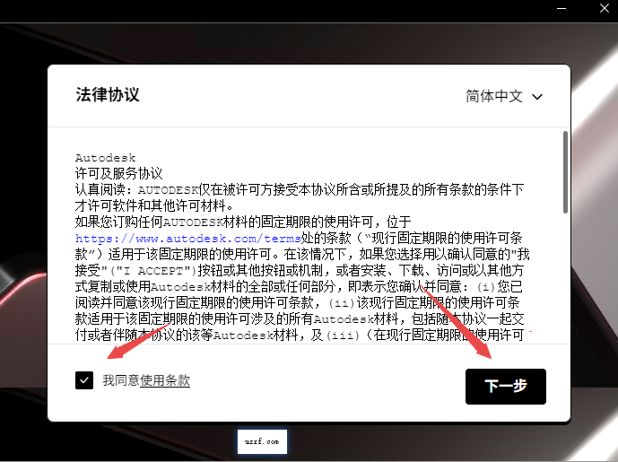Click the chevron arrow beside 简体中文
618x462 pixels.
[537, 96]
